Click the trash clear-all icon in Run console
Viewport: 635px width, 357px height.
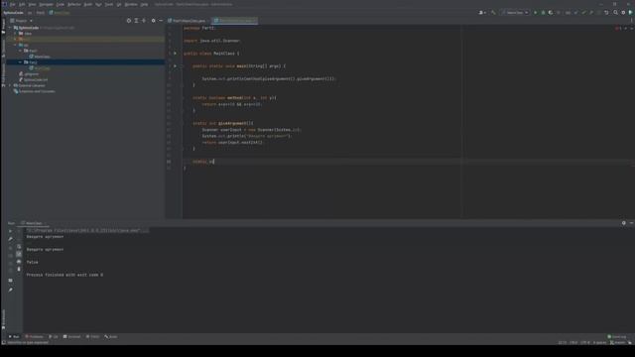click(x=19, y=269)
